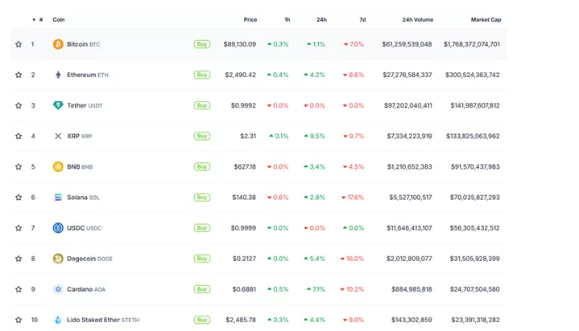The image size is (579, 331).
Task: Click BNB price $627.18
Action: tap(245, 166)
